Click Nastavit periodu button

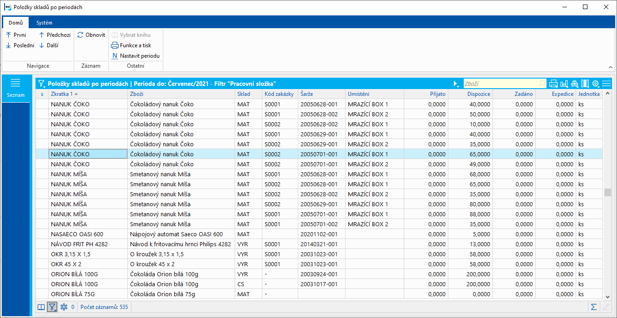[x=135, y=56]
